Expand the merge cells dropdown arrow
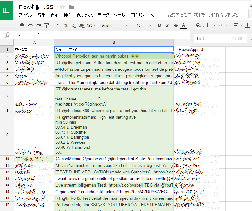 [x=226, y=26]
